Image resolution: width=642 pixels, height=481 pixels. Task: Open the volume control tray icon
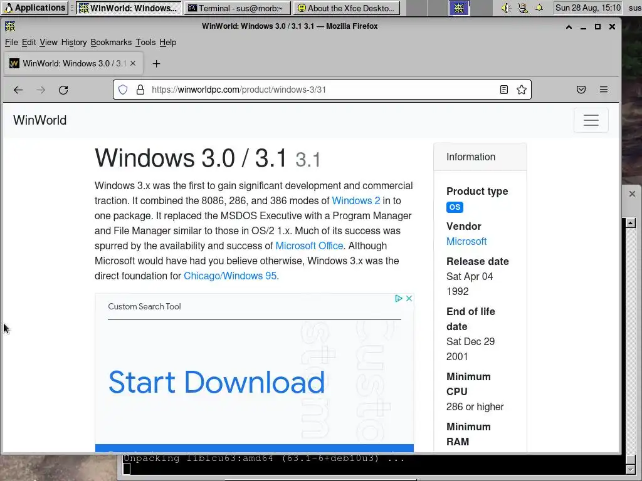tap(506, 8)
